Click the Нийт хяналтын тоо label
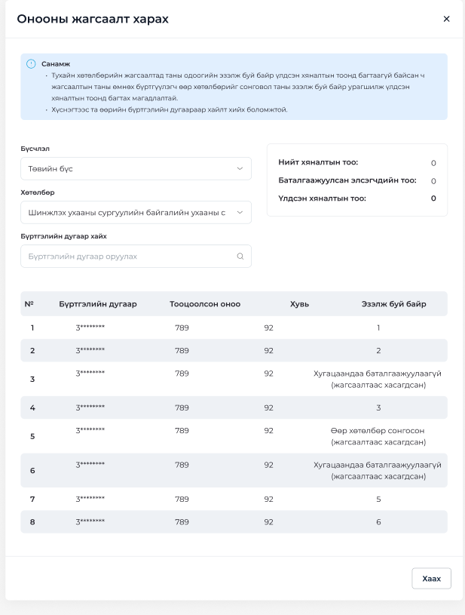Screen dimensions: 465x615 point(318,162)
